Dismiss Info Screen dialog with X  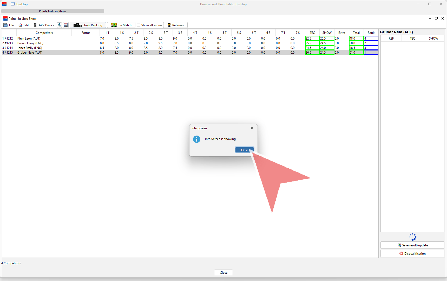(x=252, y=128)
